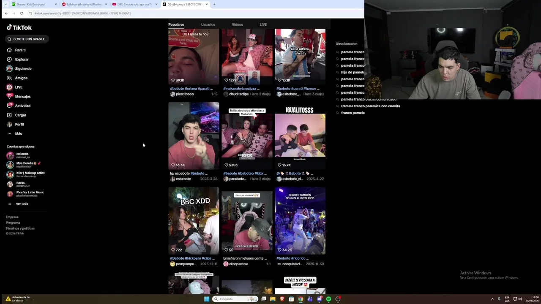Open the Términos y políticas link
This screenshot has height=304, width=541.
pos(20,228)
